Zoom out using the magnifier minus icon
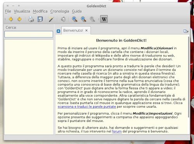Viewport: 194px width, 144px height. (83, 19)
